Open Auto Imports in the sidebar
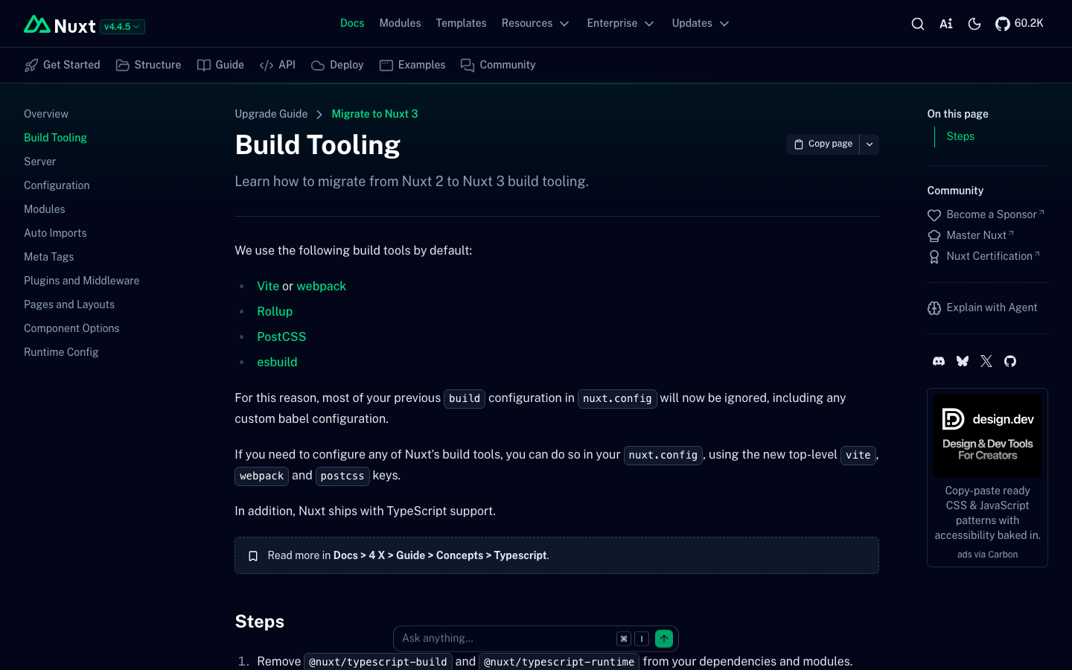This screenshot has width=1072, height=670. pos(55,233)
